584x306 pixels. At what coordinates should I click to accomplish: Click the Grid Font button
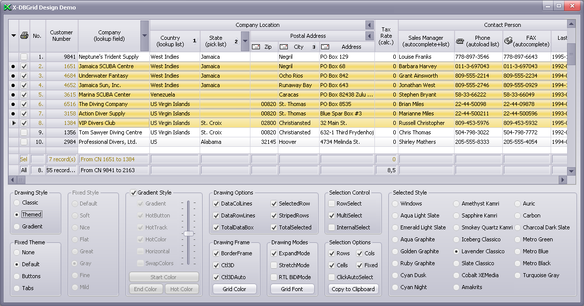click(x=292, y=289)
